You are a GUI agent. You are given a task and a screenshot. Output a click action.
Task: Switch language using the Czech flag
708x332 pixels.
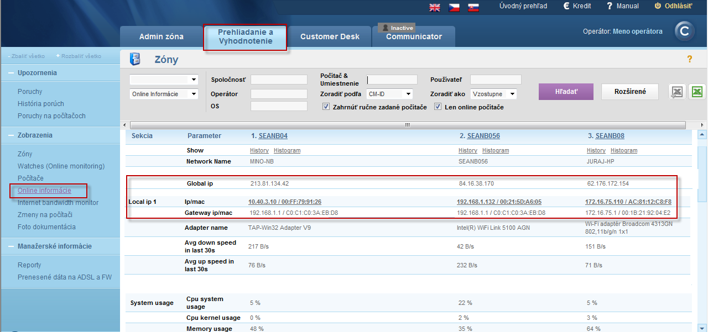coord(454,7)
